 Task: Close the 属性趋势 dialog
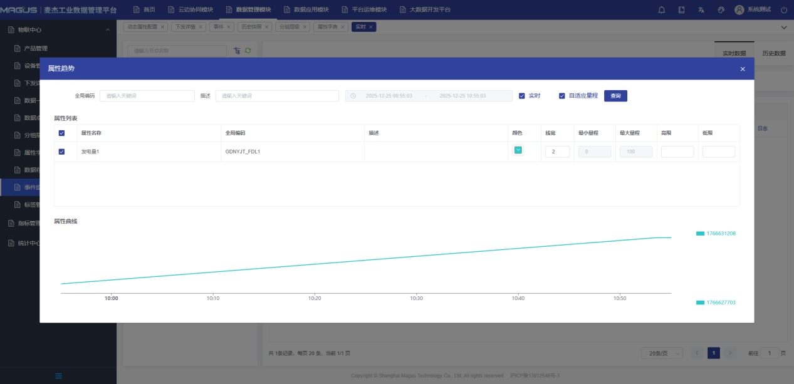[743, 69]
